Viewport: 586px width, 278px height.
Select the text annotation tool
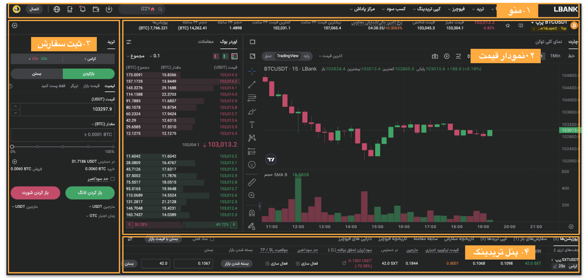(252, 125)
